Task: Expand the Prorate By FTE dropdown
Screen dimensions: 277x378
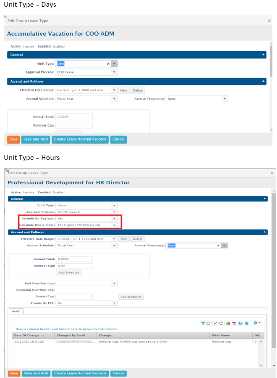Action: pos(114,303)
